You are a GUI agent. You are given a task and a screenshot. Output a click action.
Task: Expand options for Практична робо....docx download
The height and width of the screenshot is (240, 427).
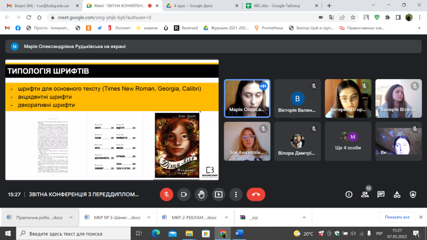click(71, 218)
